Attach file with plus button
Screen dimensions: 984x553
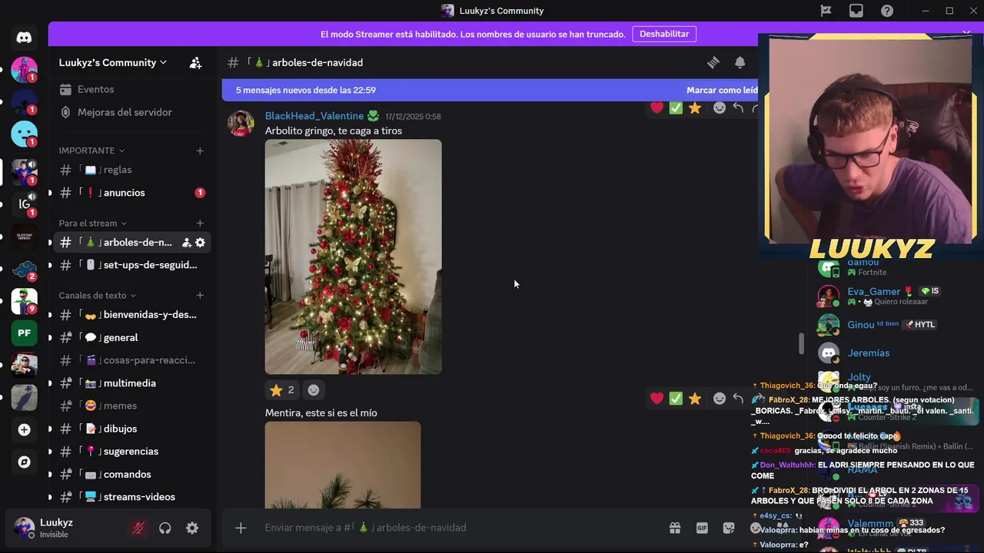tap(241, 528)
